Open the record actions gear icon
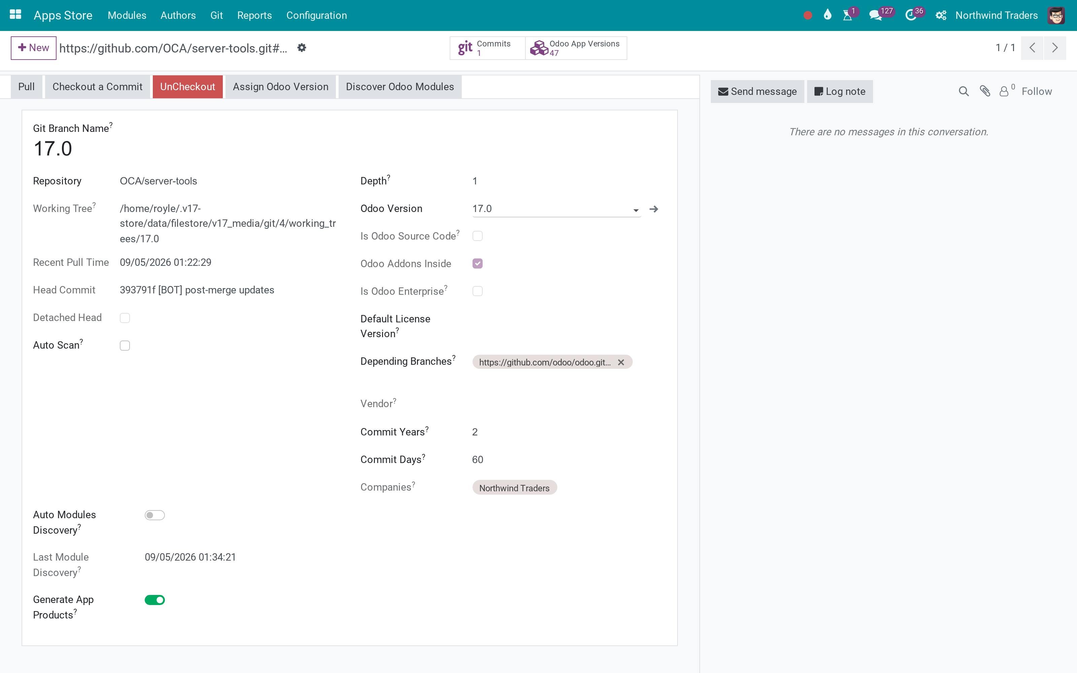 click(302, 48)
